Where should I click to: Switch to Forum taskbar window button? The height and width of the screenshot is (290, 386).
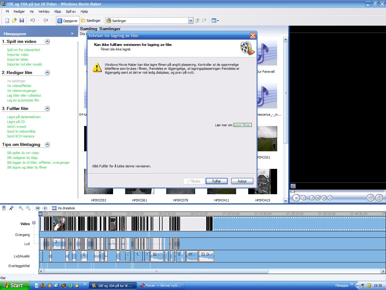click(x=162, y=285)
